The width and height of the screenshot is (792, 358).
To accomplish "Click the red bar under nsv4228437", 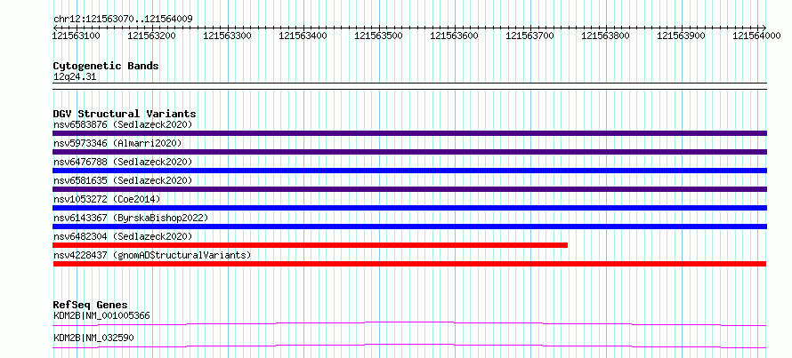I will click(409, 264).
